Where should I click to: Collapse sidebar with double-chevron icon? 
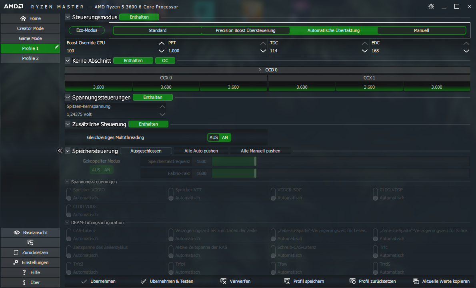(60, 151)
